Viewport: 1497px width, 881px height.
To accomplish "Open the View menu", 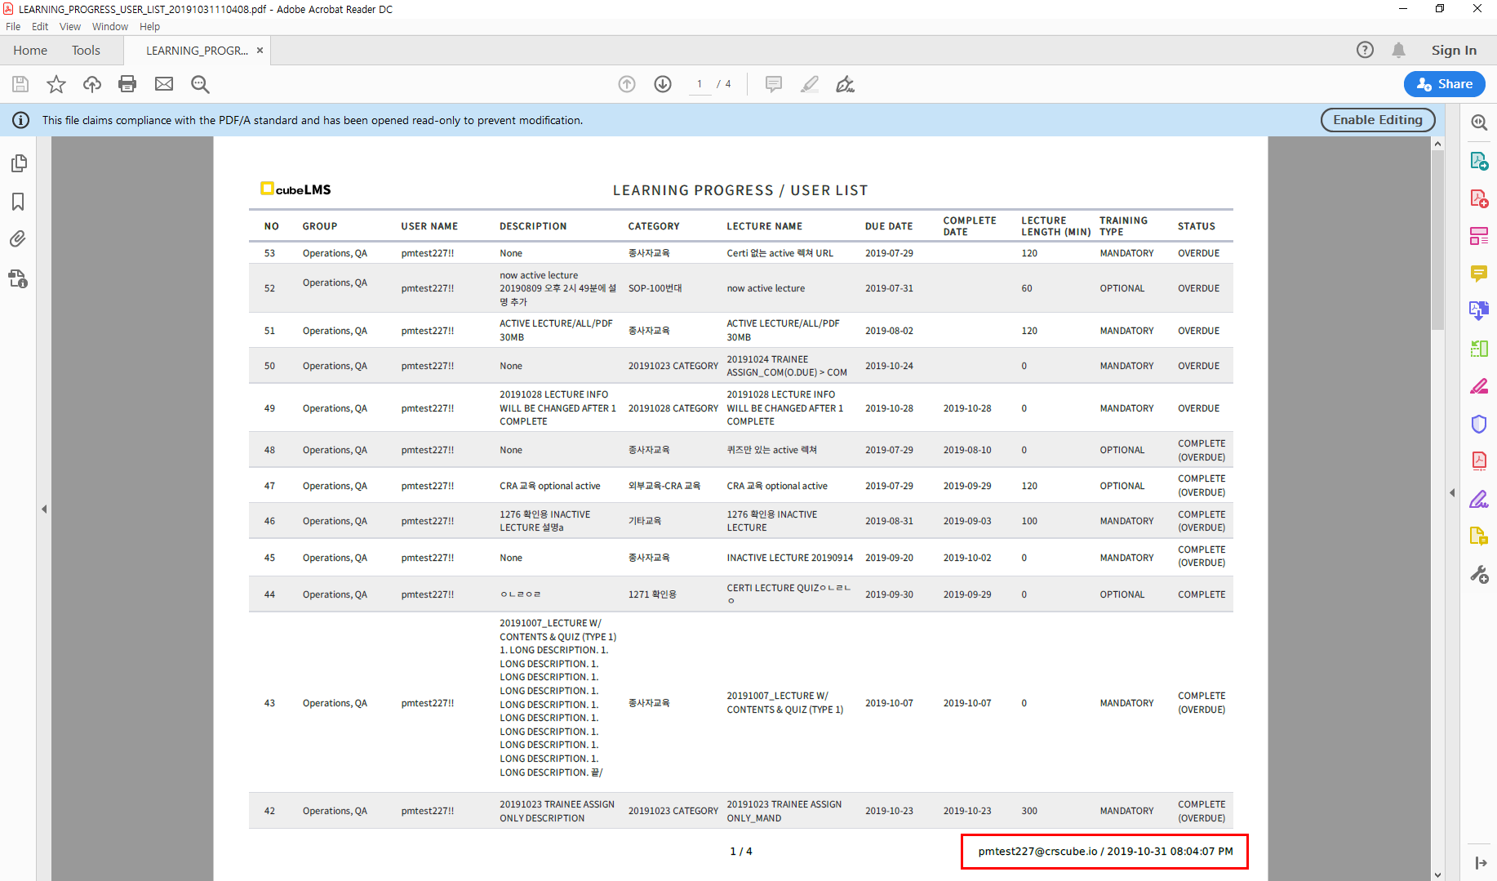I will 69,27.
